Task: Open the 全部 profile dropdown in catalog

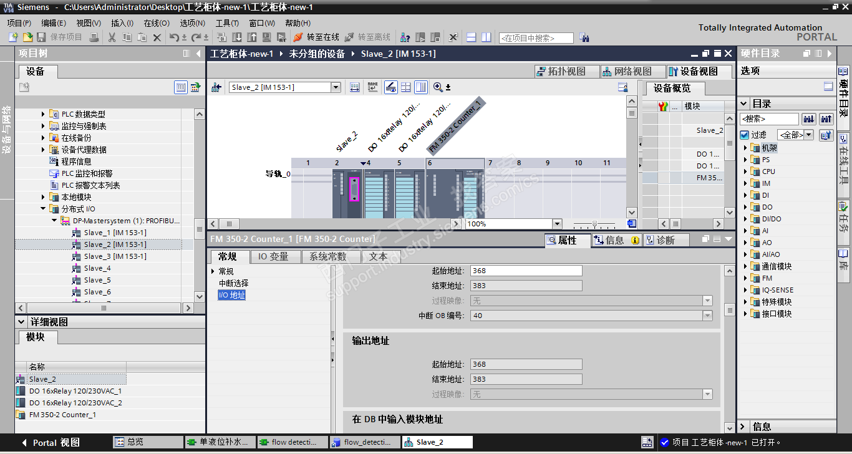Action: click(809, 135)
